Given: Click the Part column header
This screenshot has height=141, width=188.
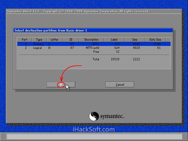Looking at the screenshot, I should click(x=24, y=39).
